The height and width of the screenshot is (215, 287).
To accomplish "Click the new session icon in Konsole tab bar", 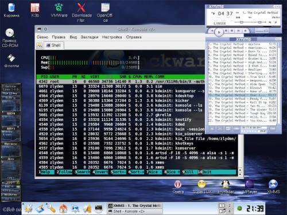I will tap(40, 45).
